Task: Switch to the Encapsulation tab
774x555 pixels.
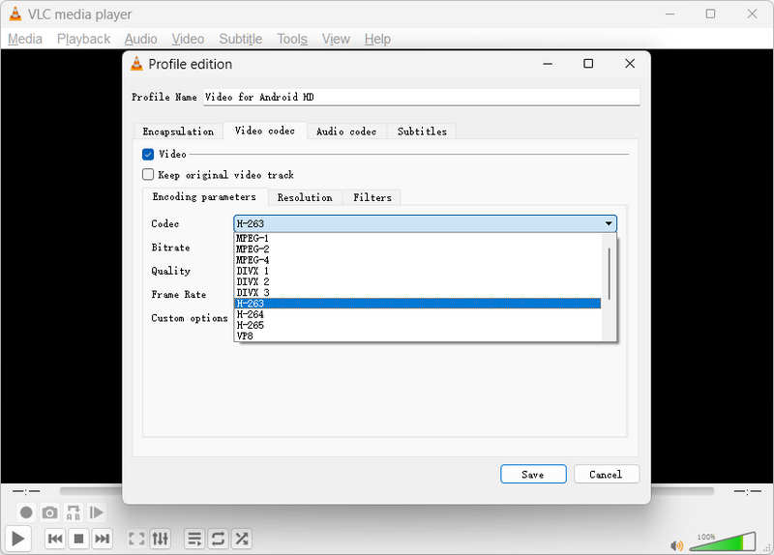Action: pyautogui.click(x=178, y=131)
